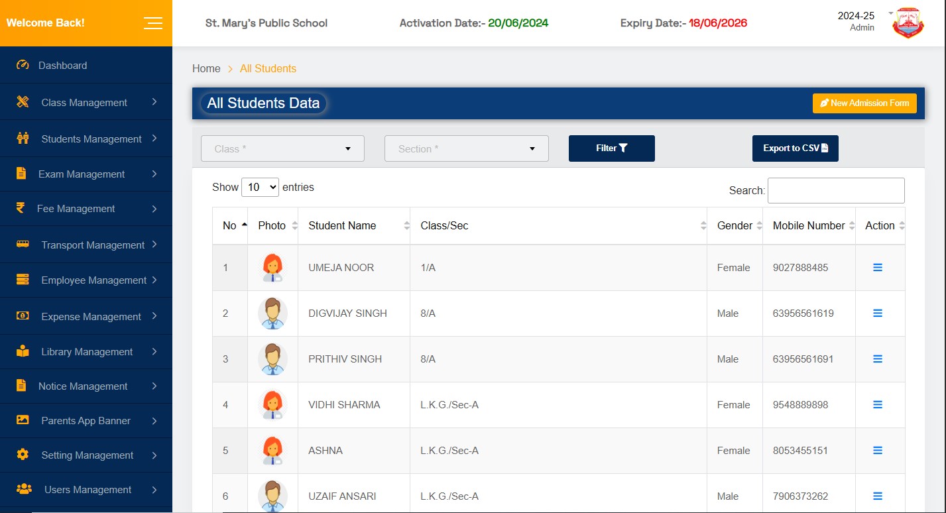The image size is (946, 513).
Task: Open the New Admission Form
Action: 864,103
